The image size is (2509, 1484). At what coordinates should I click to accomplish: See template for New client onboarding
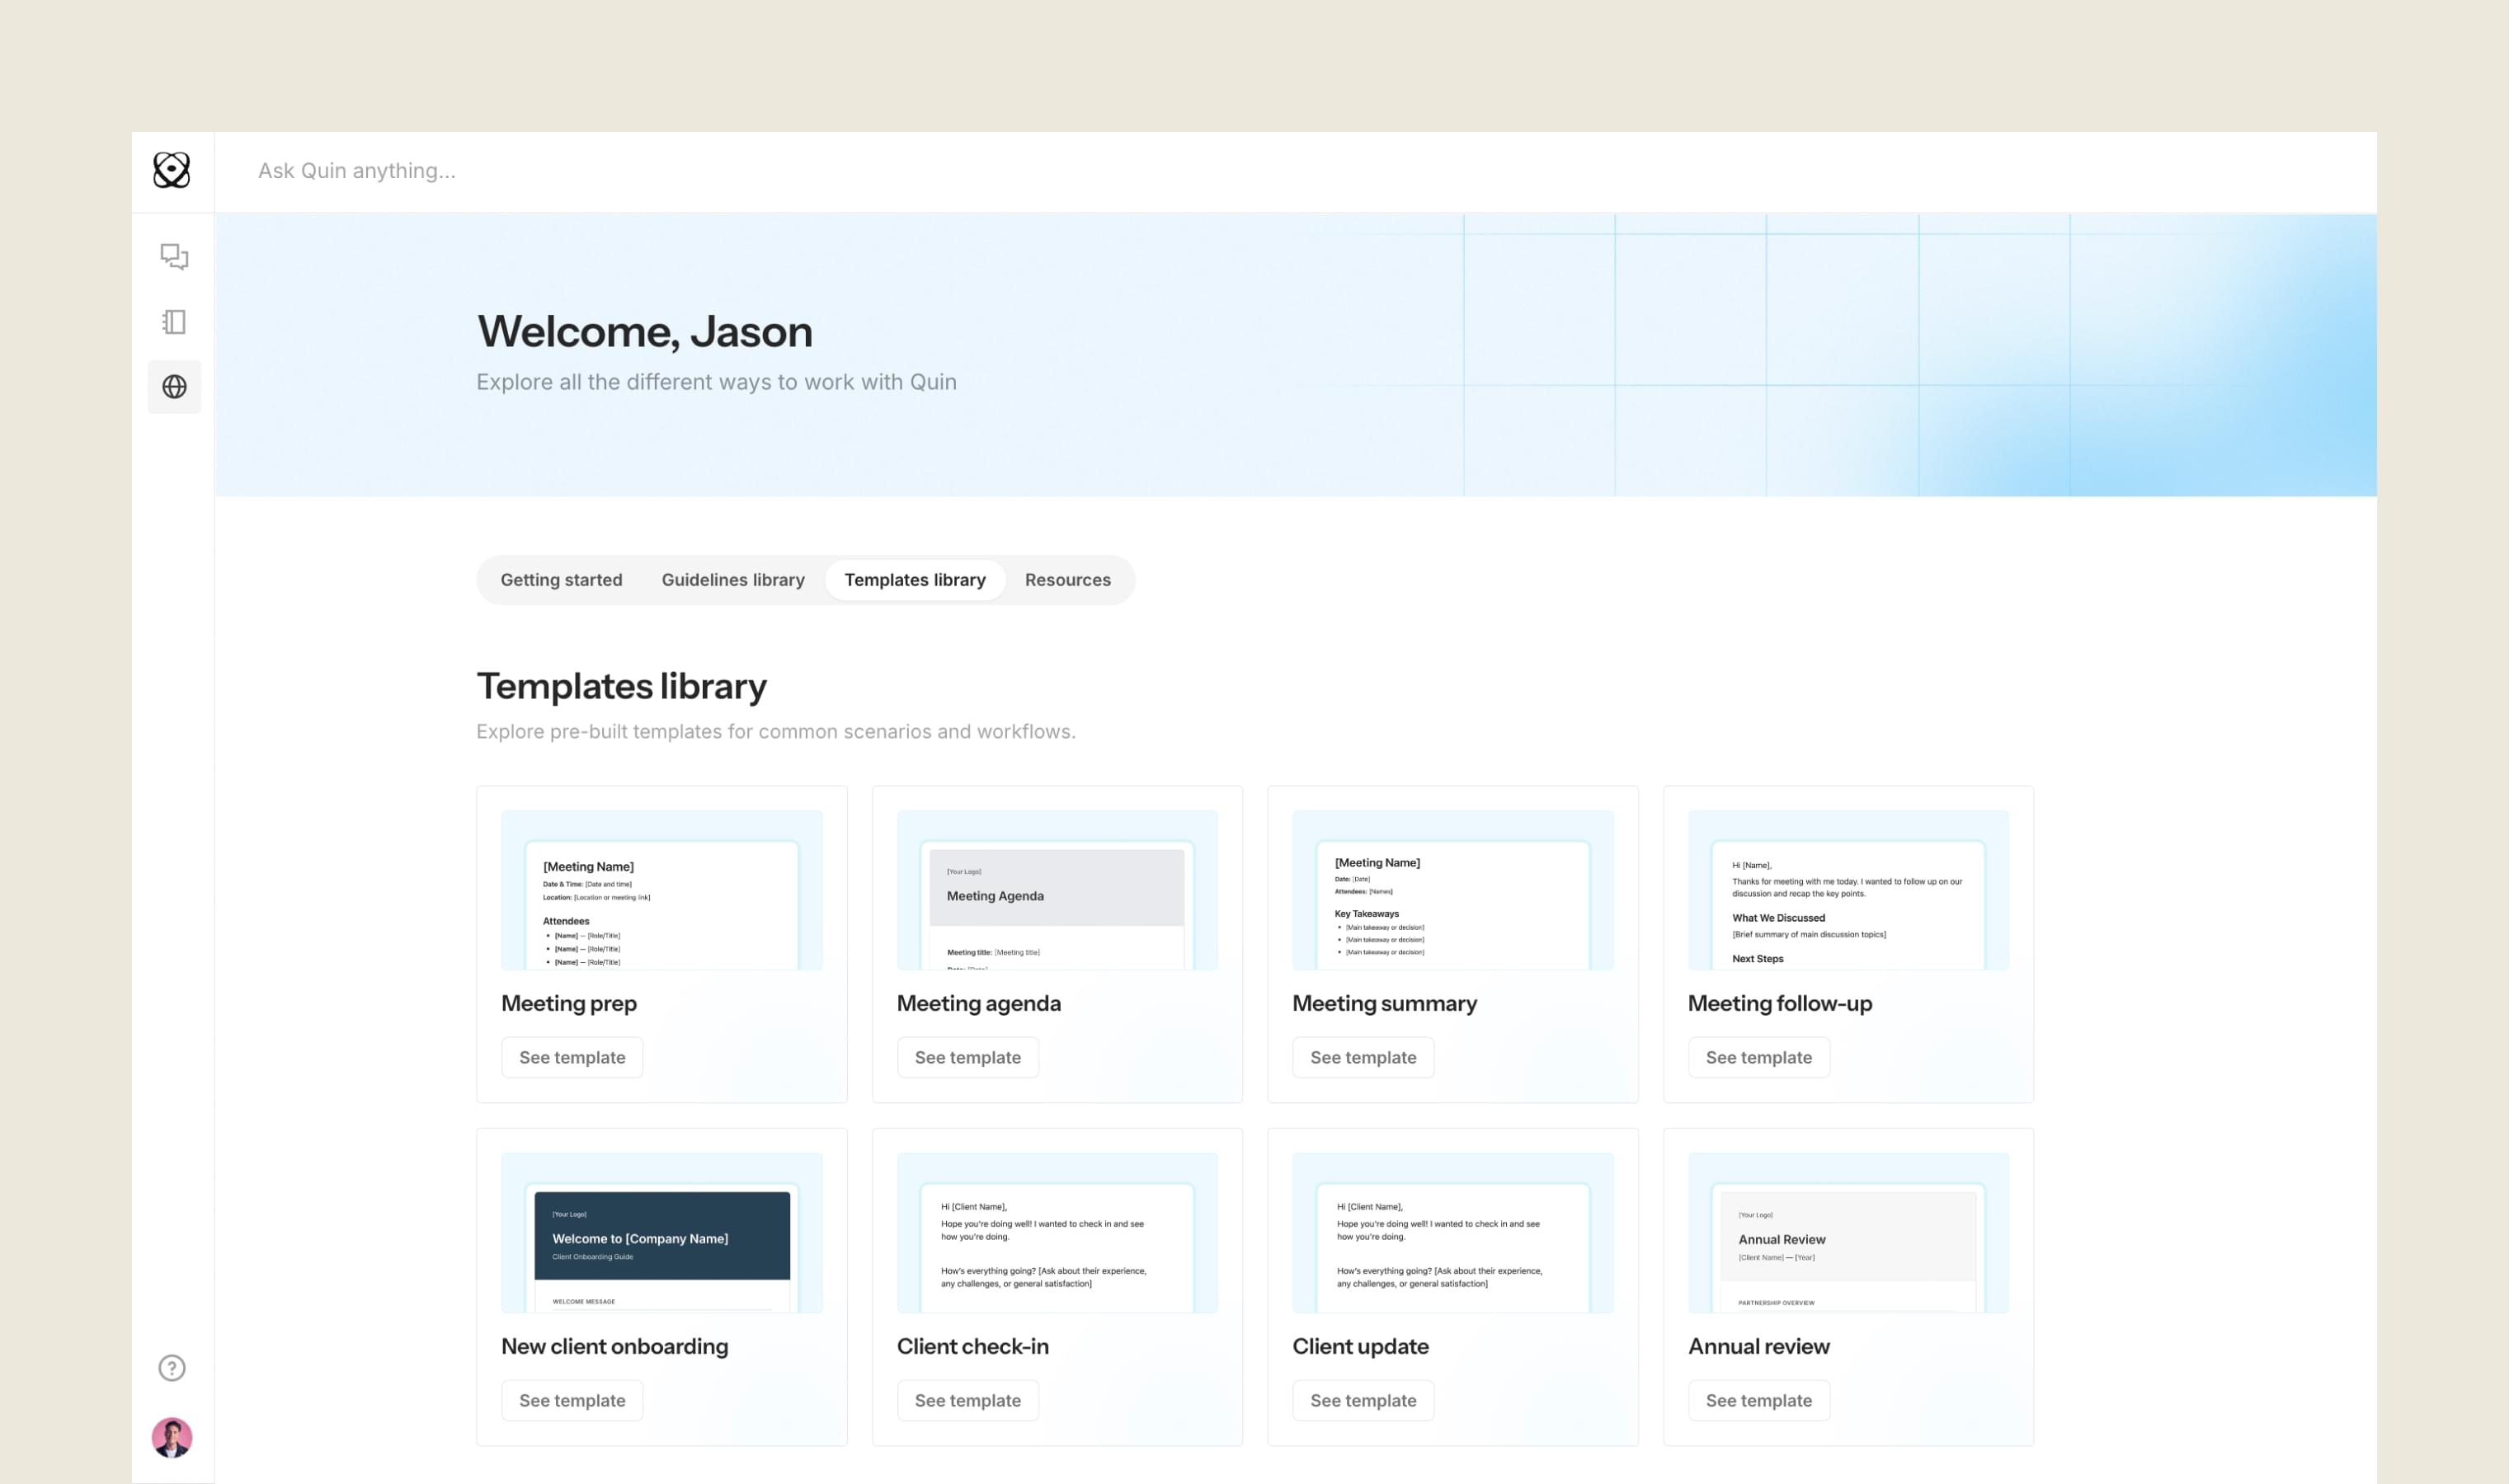click(x=572, y=1400)
